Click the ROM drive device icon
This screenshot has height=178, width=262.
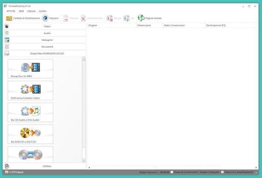(x=7, y=53)
